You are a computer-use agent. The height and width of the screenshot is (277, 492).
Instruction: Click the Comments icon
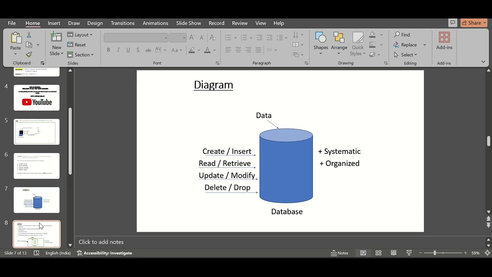(453, 23)
